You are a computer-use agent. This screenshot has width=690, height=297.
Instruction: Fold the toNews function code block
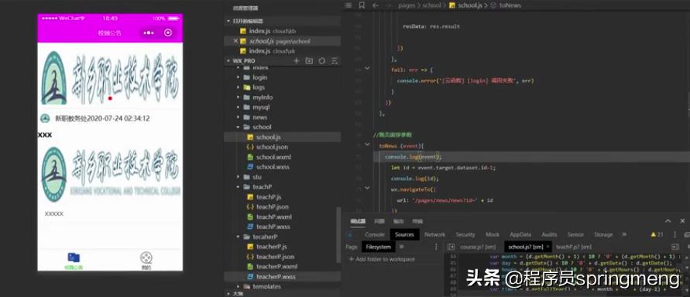[367, 145]
